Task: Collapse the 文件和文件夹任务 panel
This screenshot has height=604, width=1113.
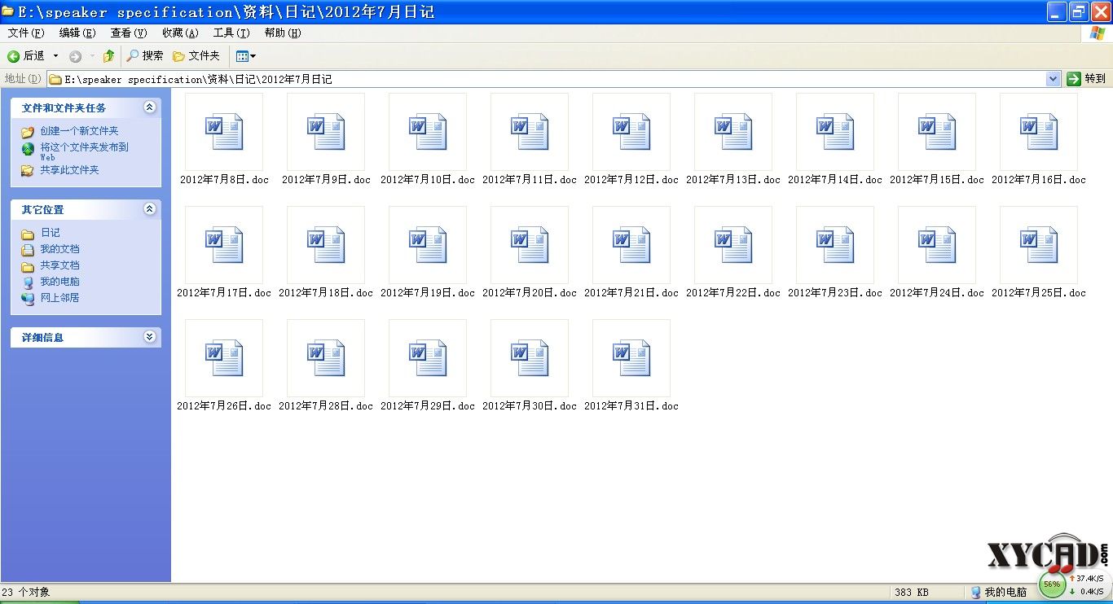Action: [x=149, y=107]
